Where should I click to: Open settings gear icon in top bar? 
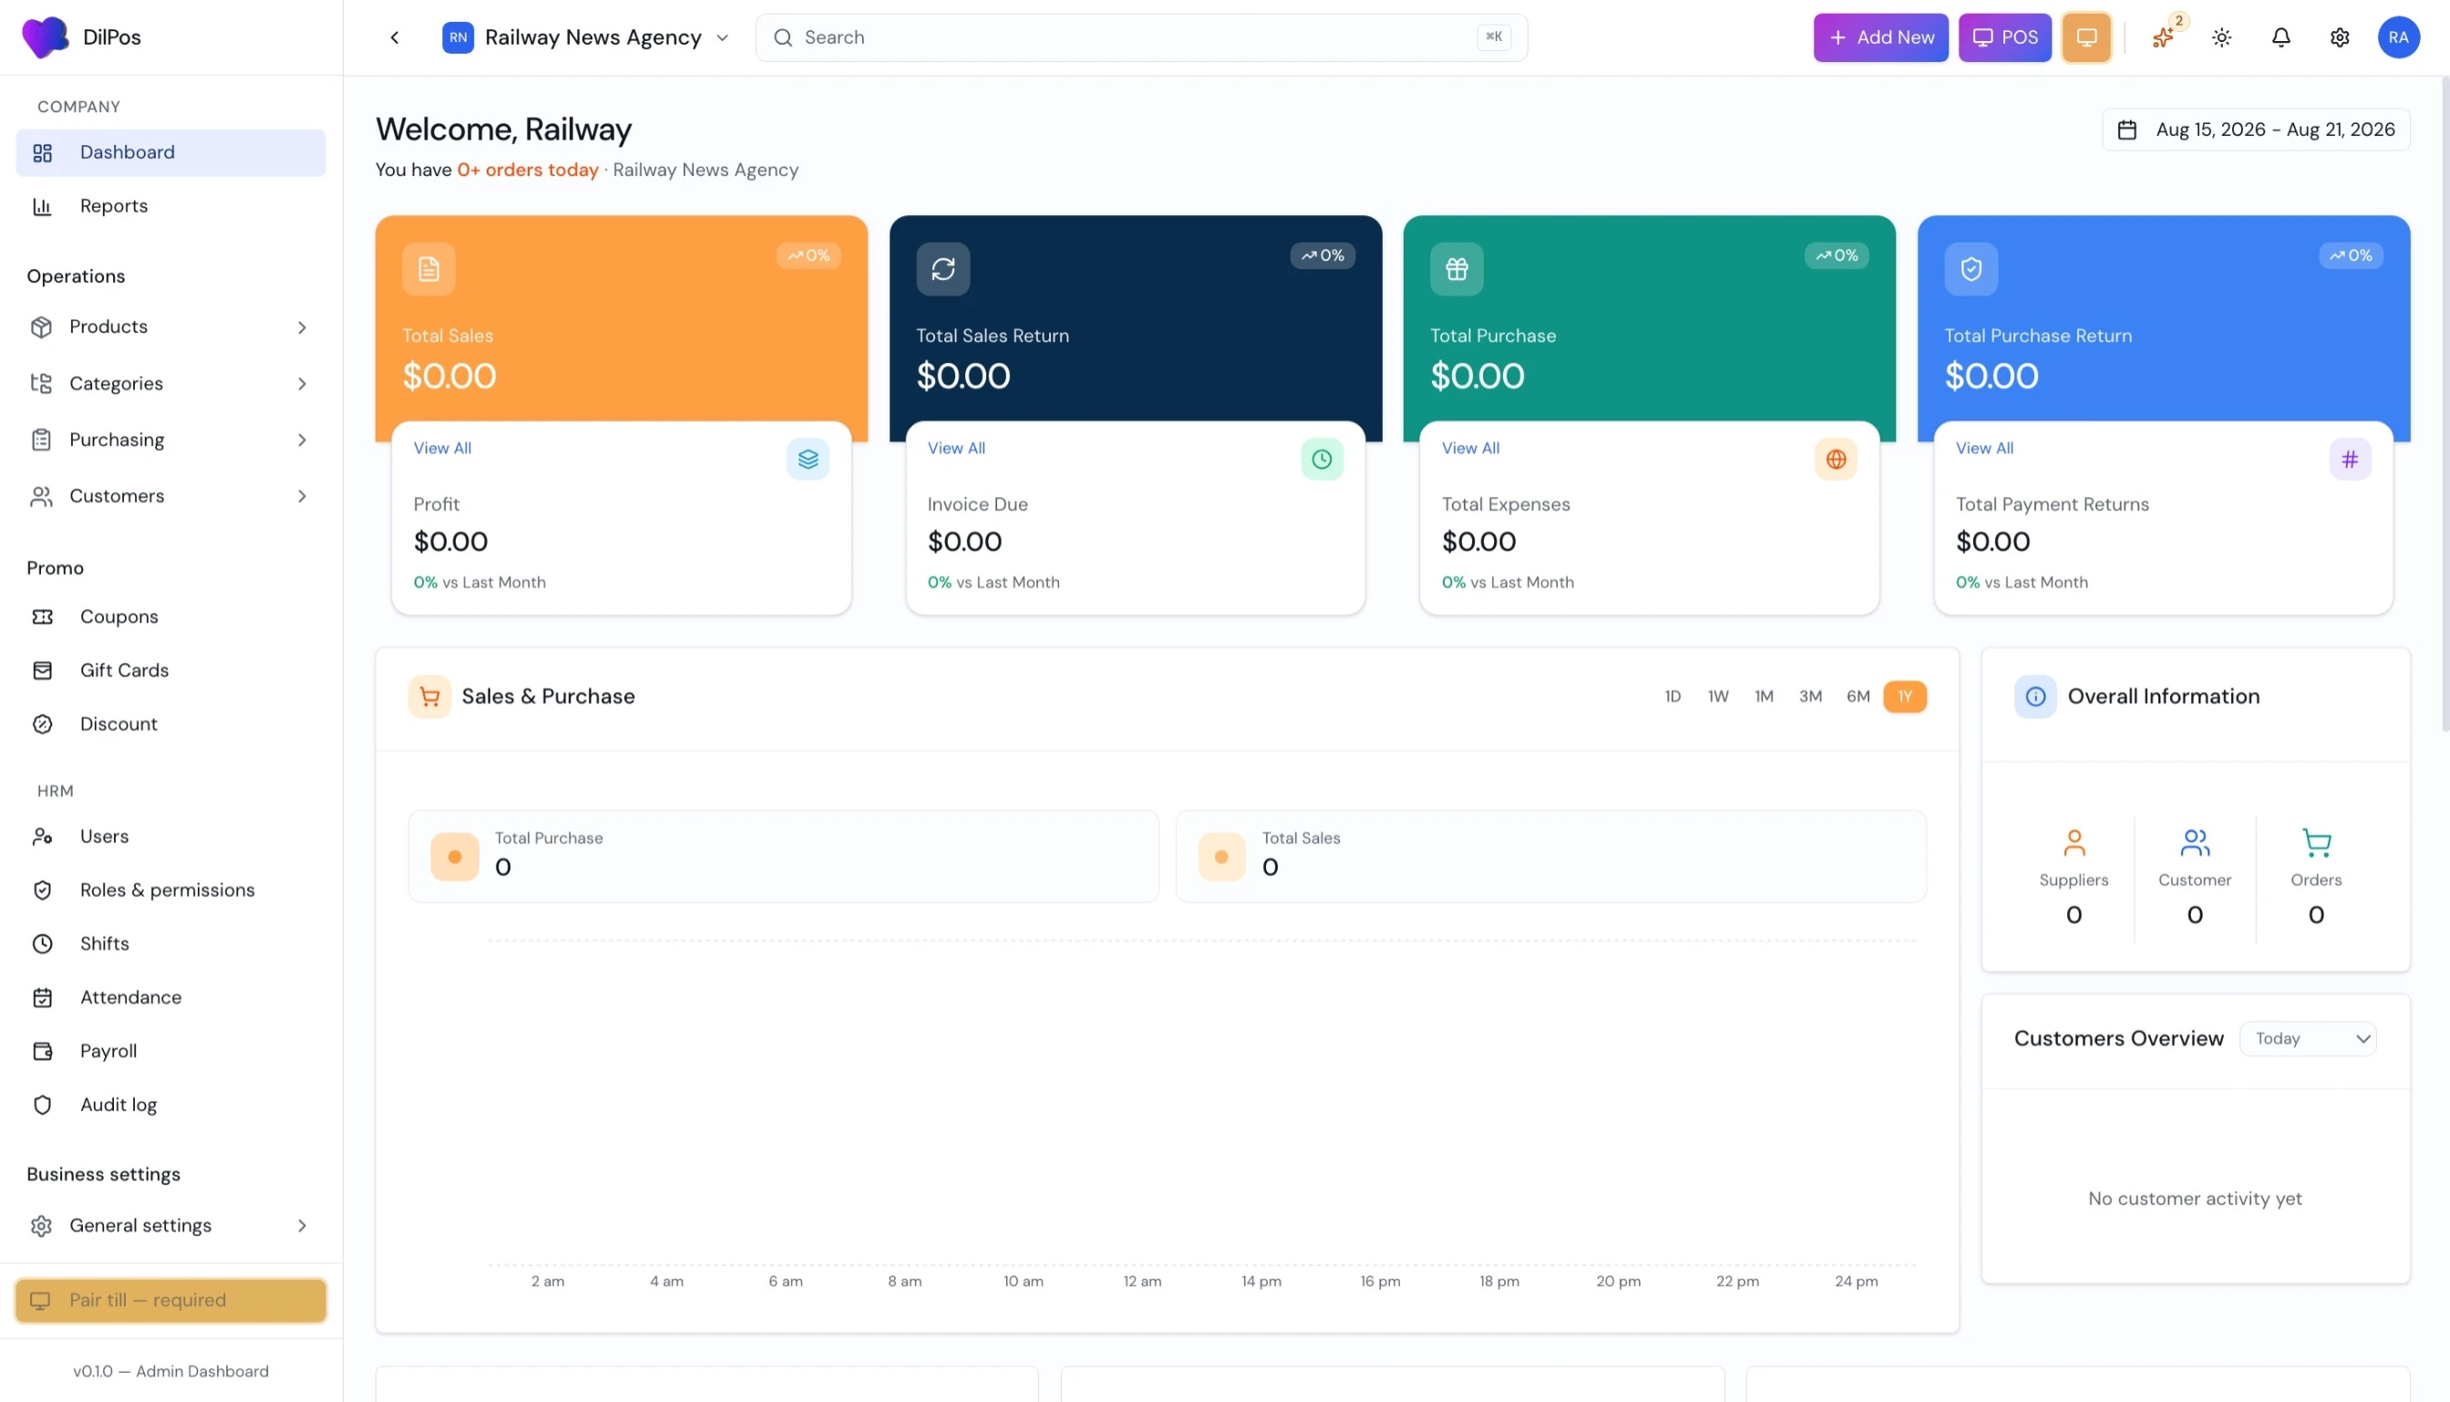coord(2340,37)
